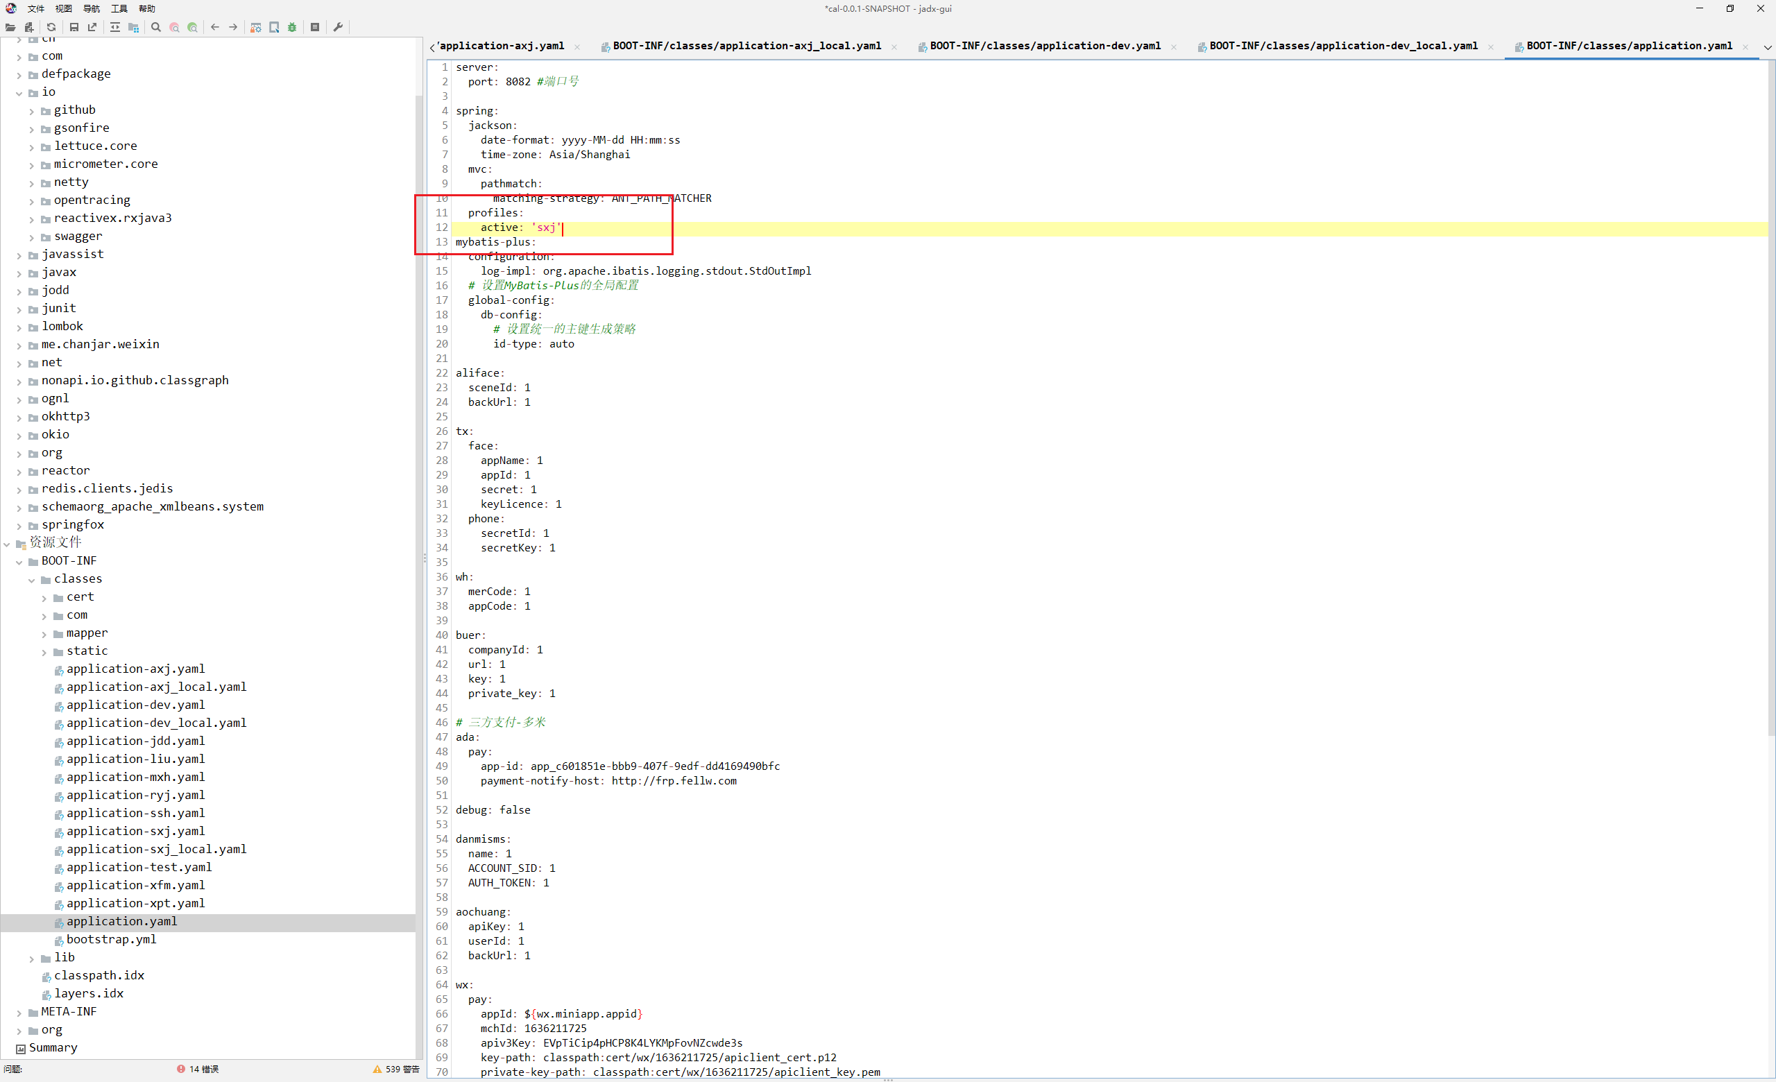Collapse the 资源文件 resources node

(x=6, y=544)
